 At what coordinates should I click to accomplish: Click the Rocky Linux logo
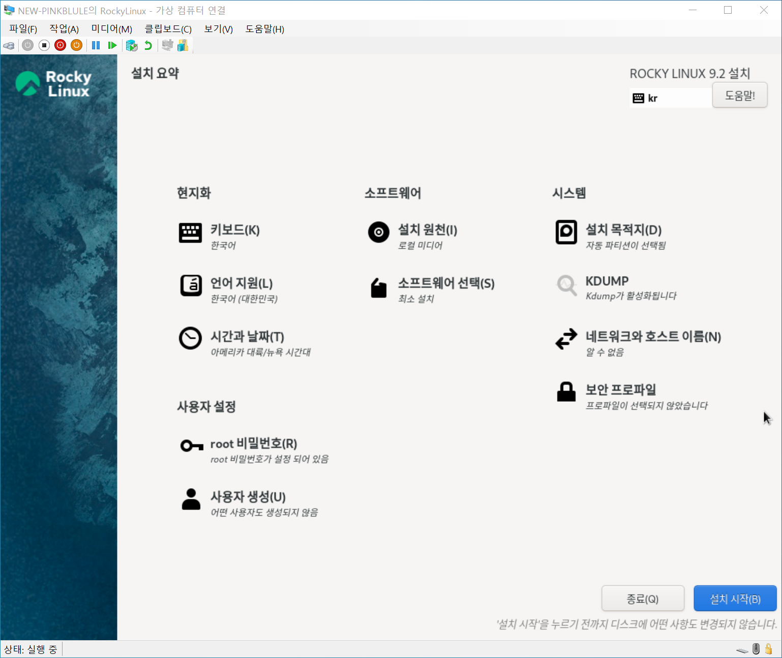pyautogui.click(x=53, y=84)
